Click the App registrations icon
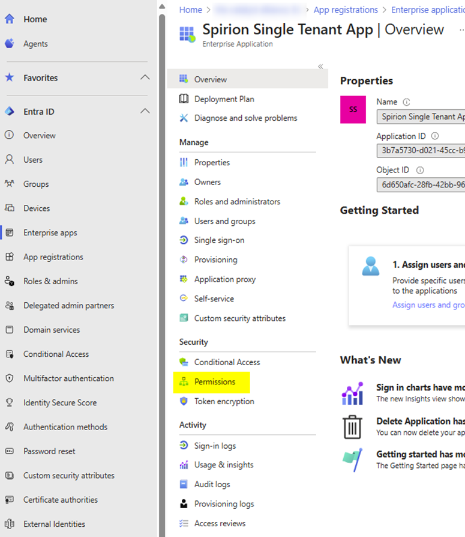 [x=10, y=256]
